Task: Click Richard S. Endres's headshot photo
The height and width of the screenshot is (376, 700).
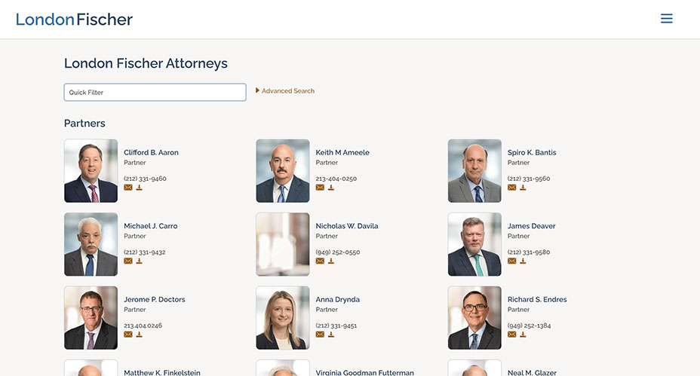Action: (474, 317)
